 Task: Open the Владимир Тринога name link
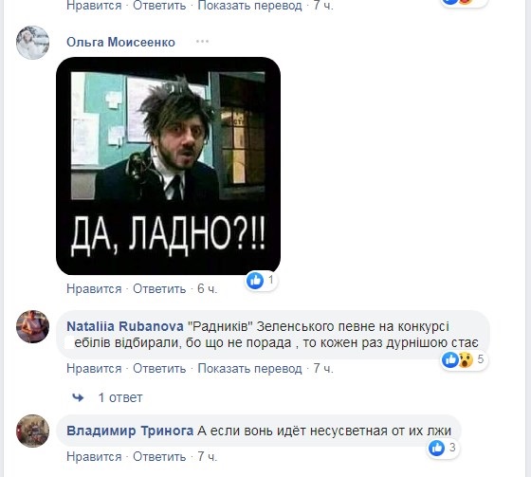[x=130, y=431]
